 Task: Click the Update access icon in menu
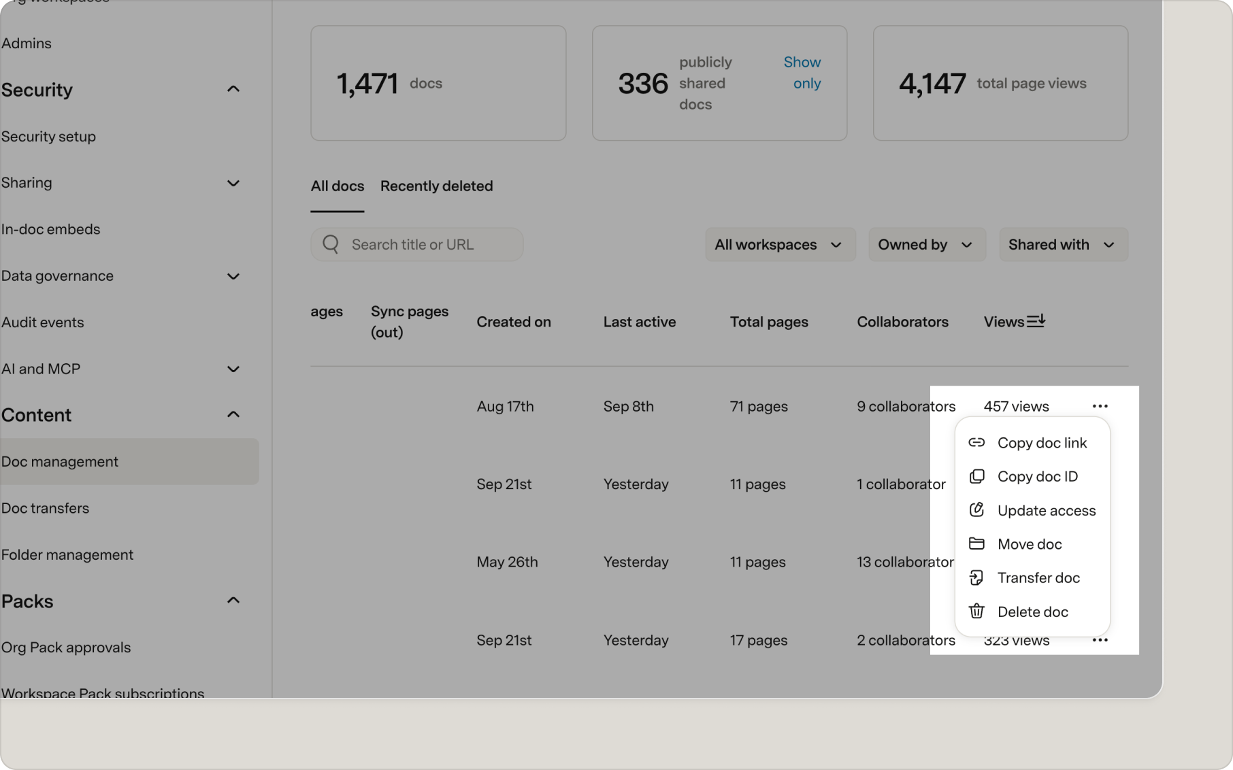(976, 510)
